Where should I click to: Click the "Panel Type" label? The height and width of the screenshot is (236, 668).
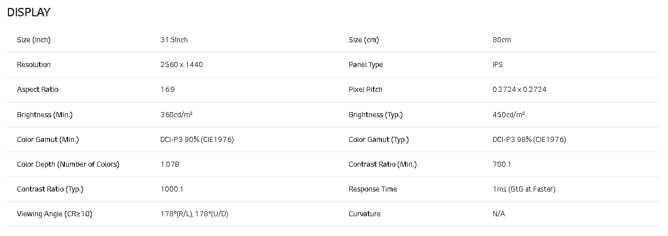(366, 65)
